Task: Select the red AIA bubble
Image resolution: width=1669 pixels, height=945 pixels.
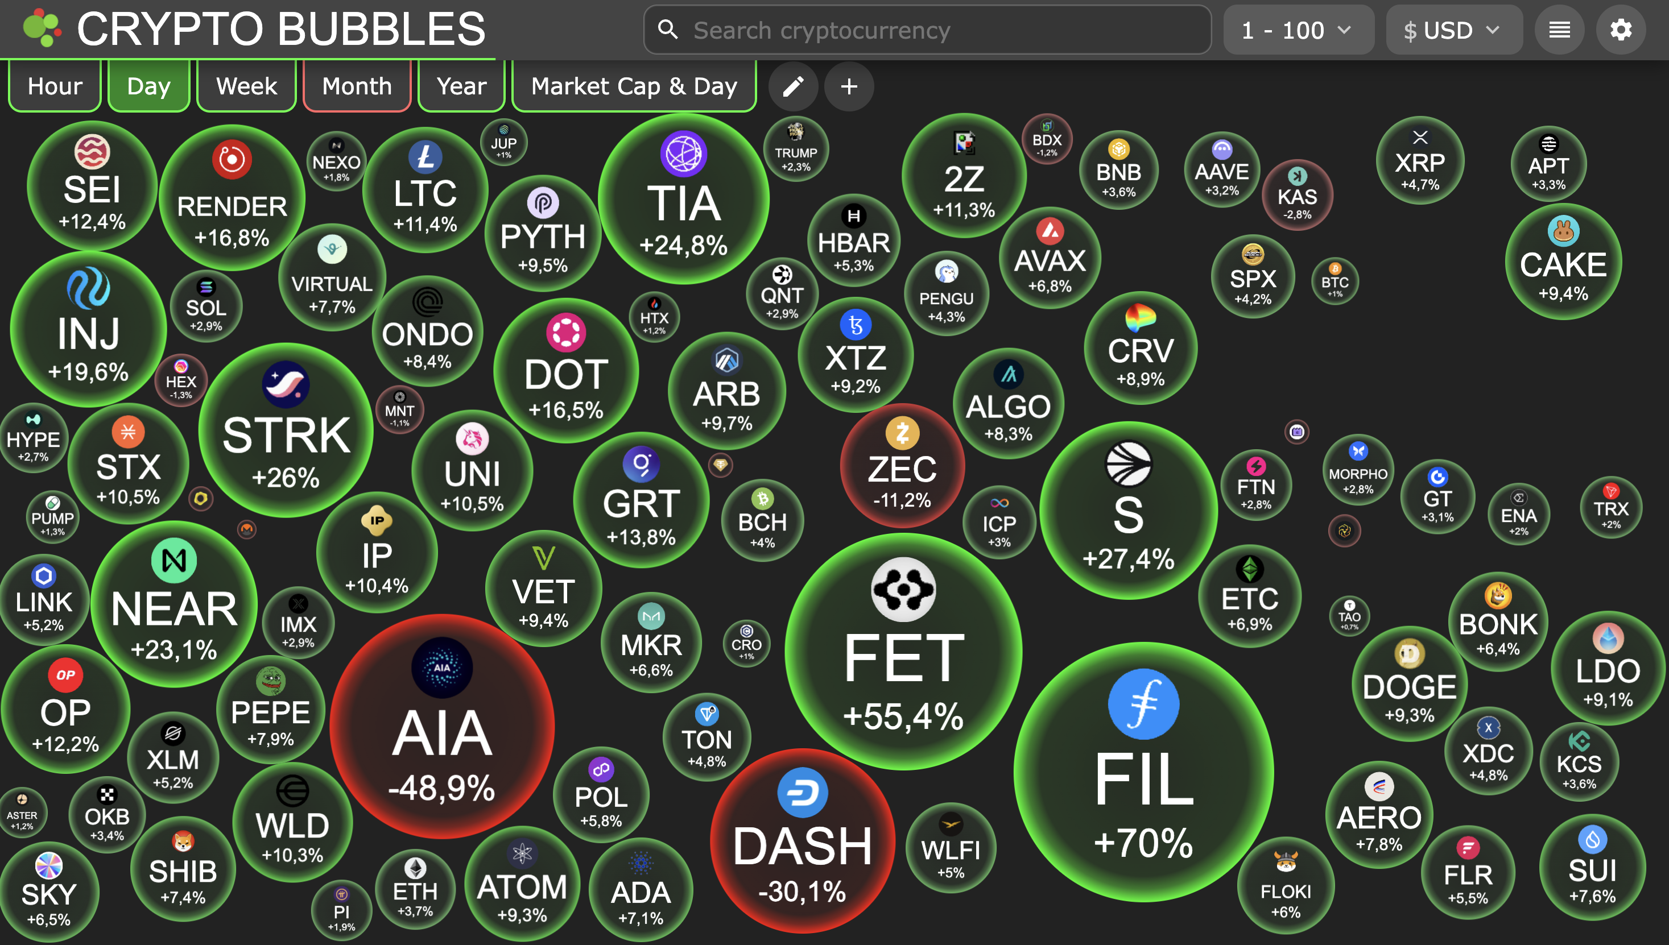Action: point(442,726)
